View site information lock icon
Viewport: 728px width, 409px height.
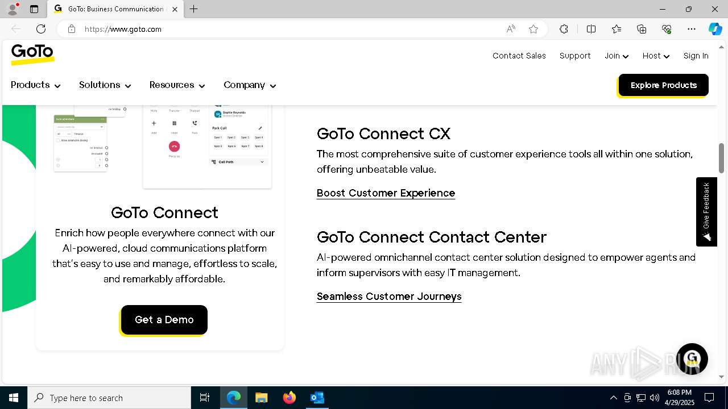point(72,29)
